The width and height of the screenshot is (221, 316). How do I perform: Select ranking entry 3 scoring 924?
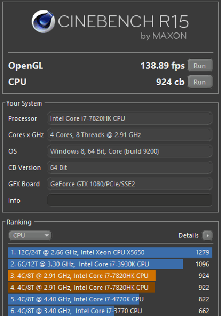[x=110, y=276]
